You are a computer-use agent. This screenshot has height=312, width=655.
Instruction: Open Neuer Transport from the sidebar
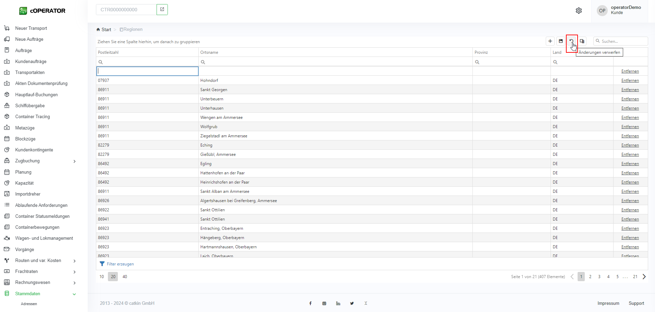click(x=31, y=28)
